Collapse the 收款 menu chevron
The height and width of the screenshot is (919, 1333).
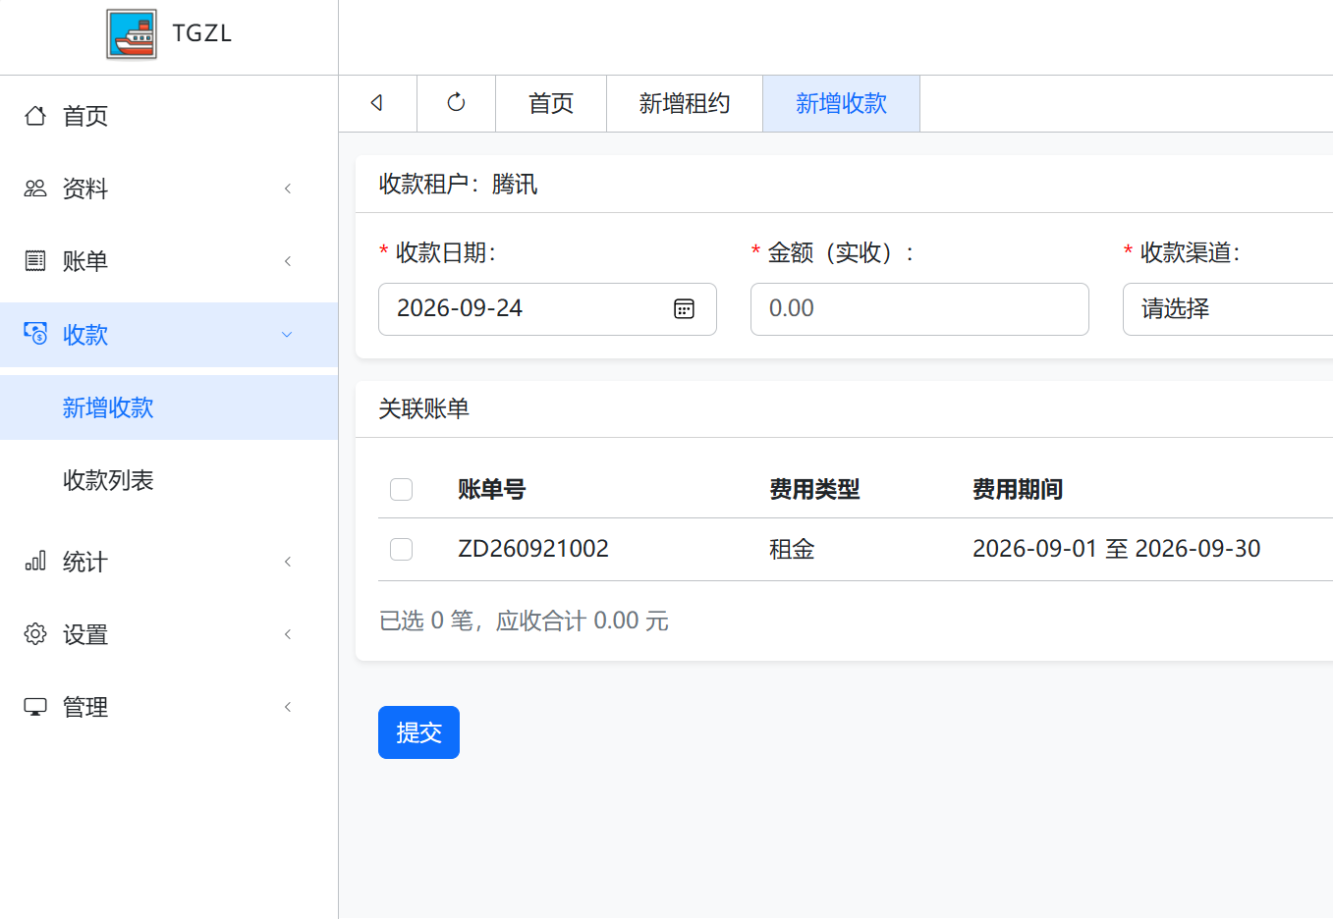click(x=288, y=335)
